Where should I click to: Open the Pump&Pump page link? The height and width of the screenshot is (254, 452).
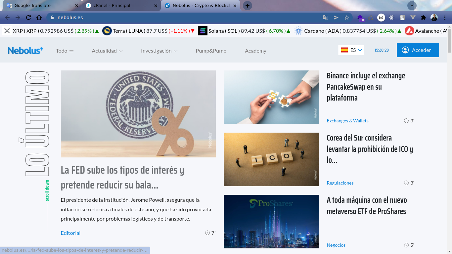[x=211, y=51]
